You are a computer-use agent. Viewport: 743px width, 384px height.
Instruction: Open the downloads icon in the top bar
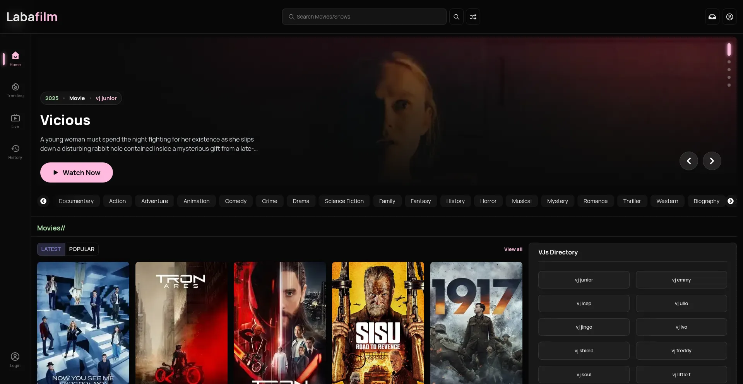[x=712, y=17]
